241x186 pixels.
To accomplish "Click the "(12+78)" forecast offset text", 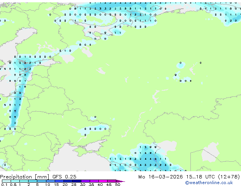I will tap(229, 177).
